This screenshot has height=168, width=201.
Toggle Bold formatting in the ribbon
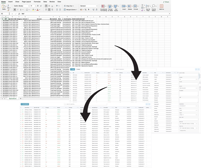click(x=15, y=10)
